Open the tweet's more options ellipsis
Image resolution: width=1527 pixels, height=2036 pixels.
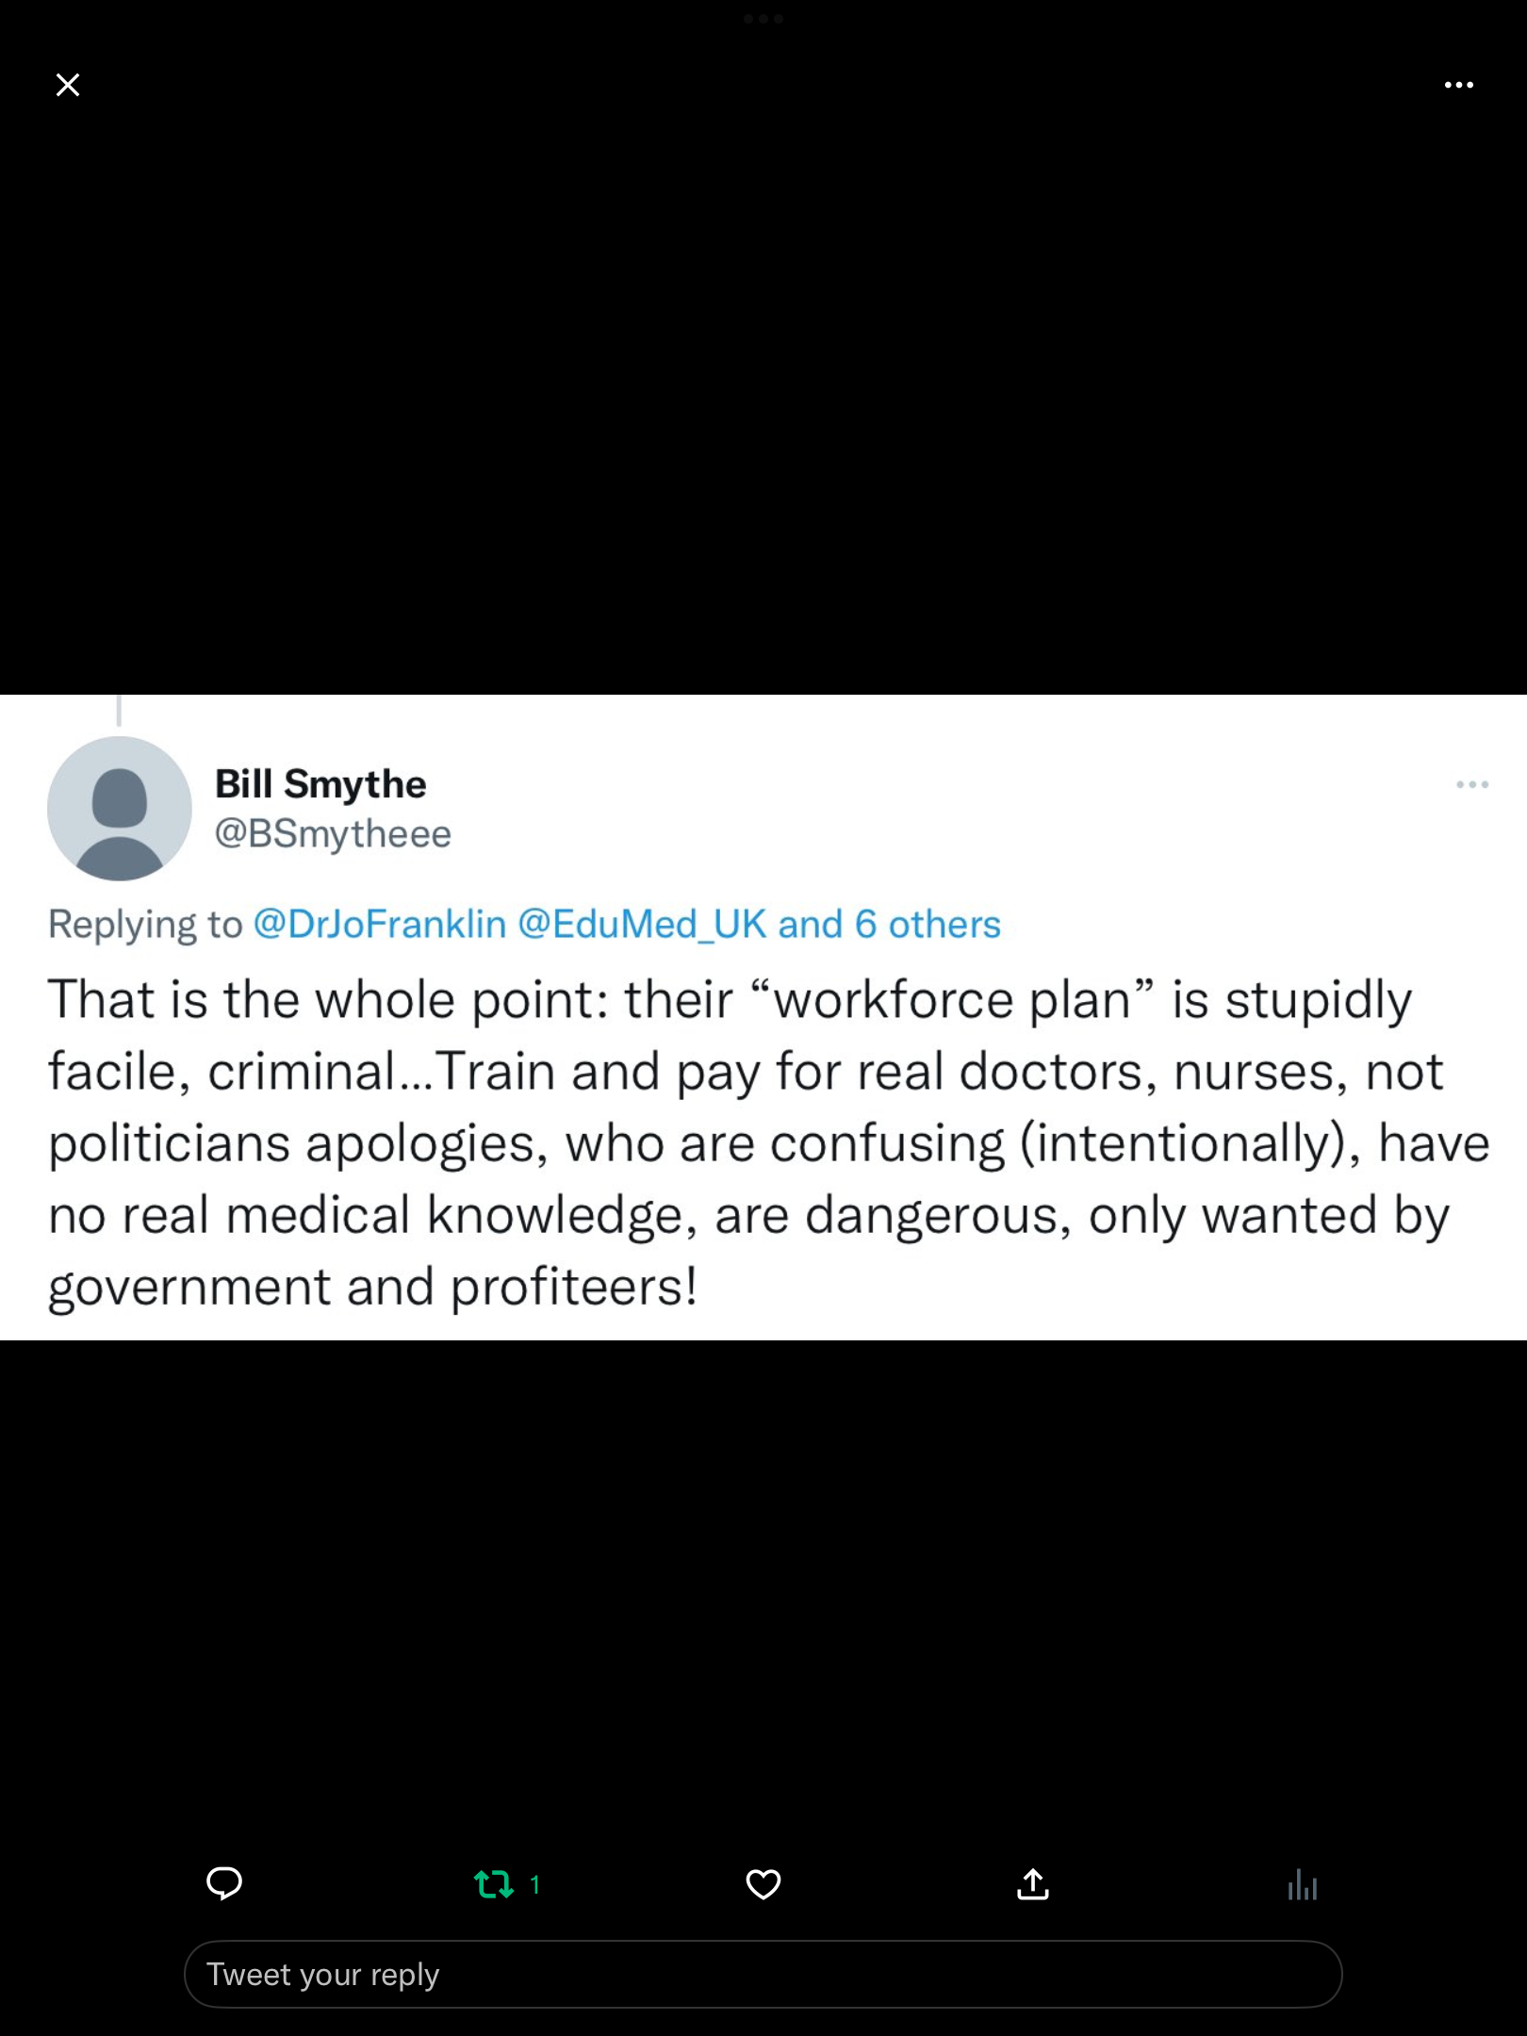click(1471, 784)
